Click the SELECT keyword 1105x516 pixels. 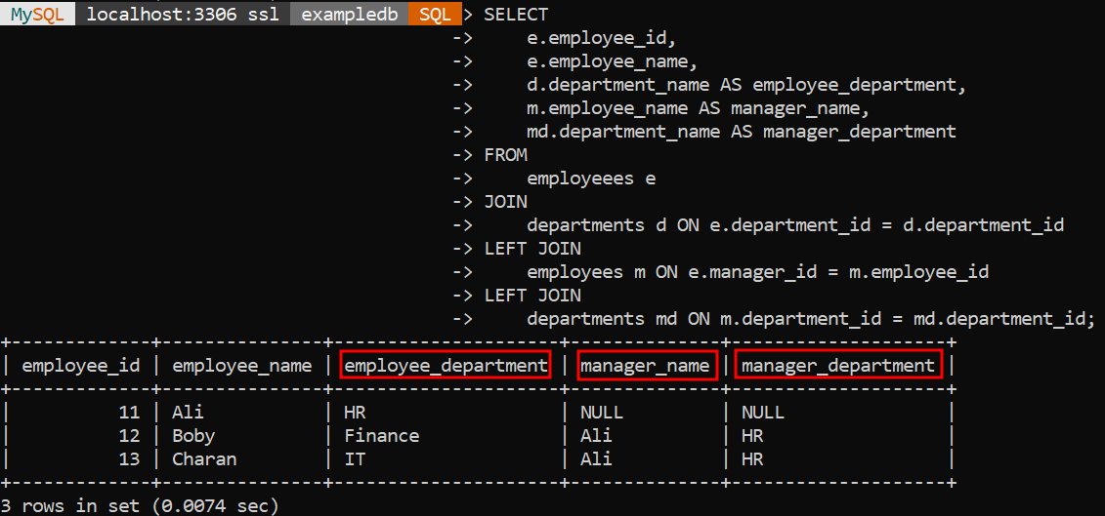click(x=516, y=15)
